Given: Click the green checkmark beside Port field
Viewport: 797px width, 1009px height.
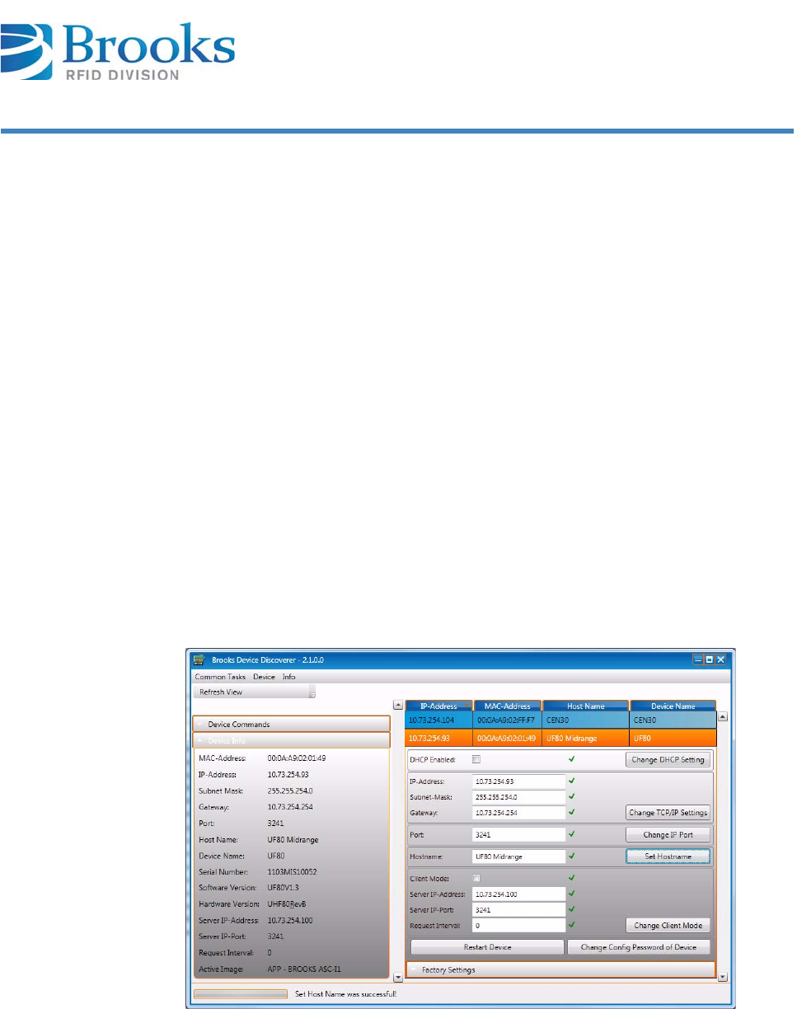Looking at the screenshot, I should tap(572, 833).
